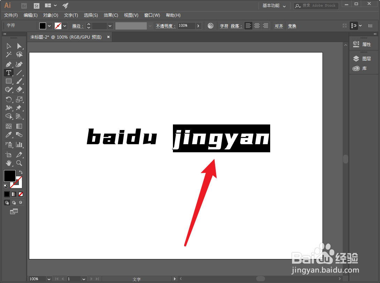
Task: Activate the Type tool
Action: coord(9,73)
